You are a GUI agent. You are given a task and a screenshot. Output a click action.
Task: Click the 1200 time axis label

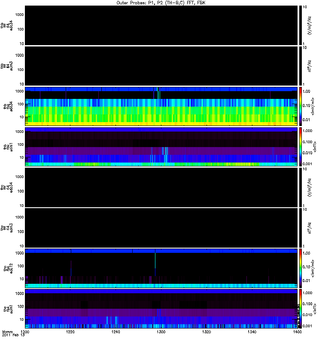pyautogui.click(x=25, y=332)
